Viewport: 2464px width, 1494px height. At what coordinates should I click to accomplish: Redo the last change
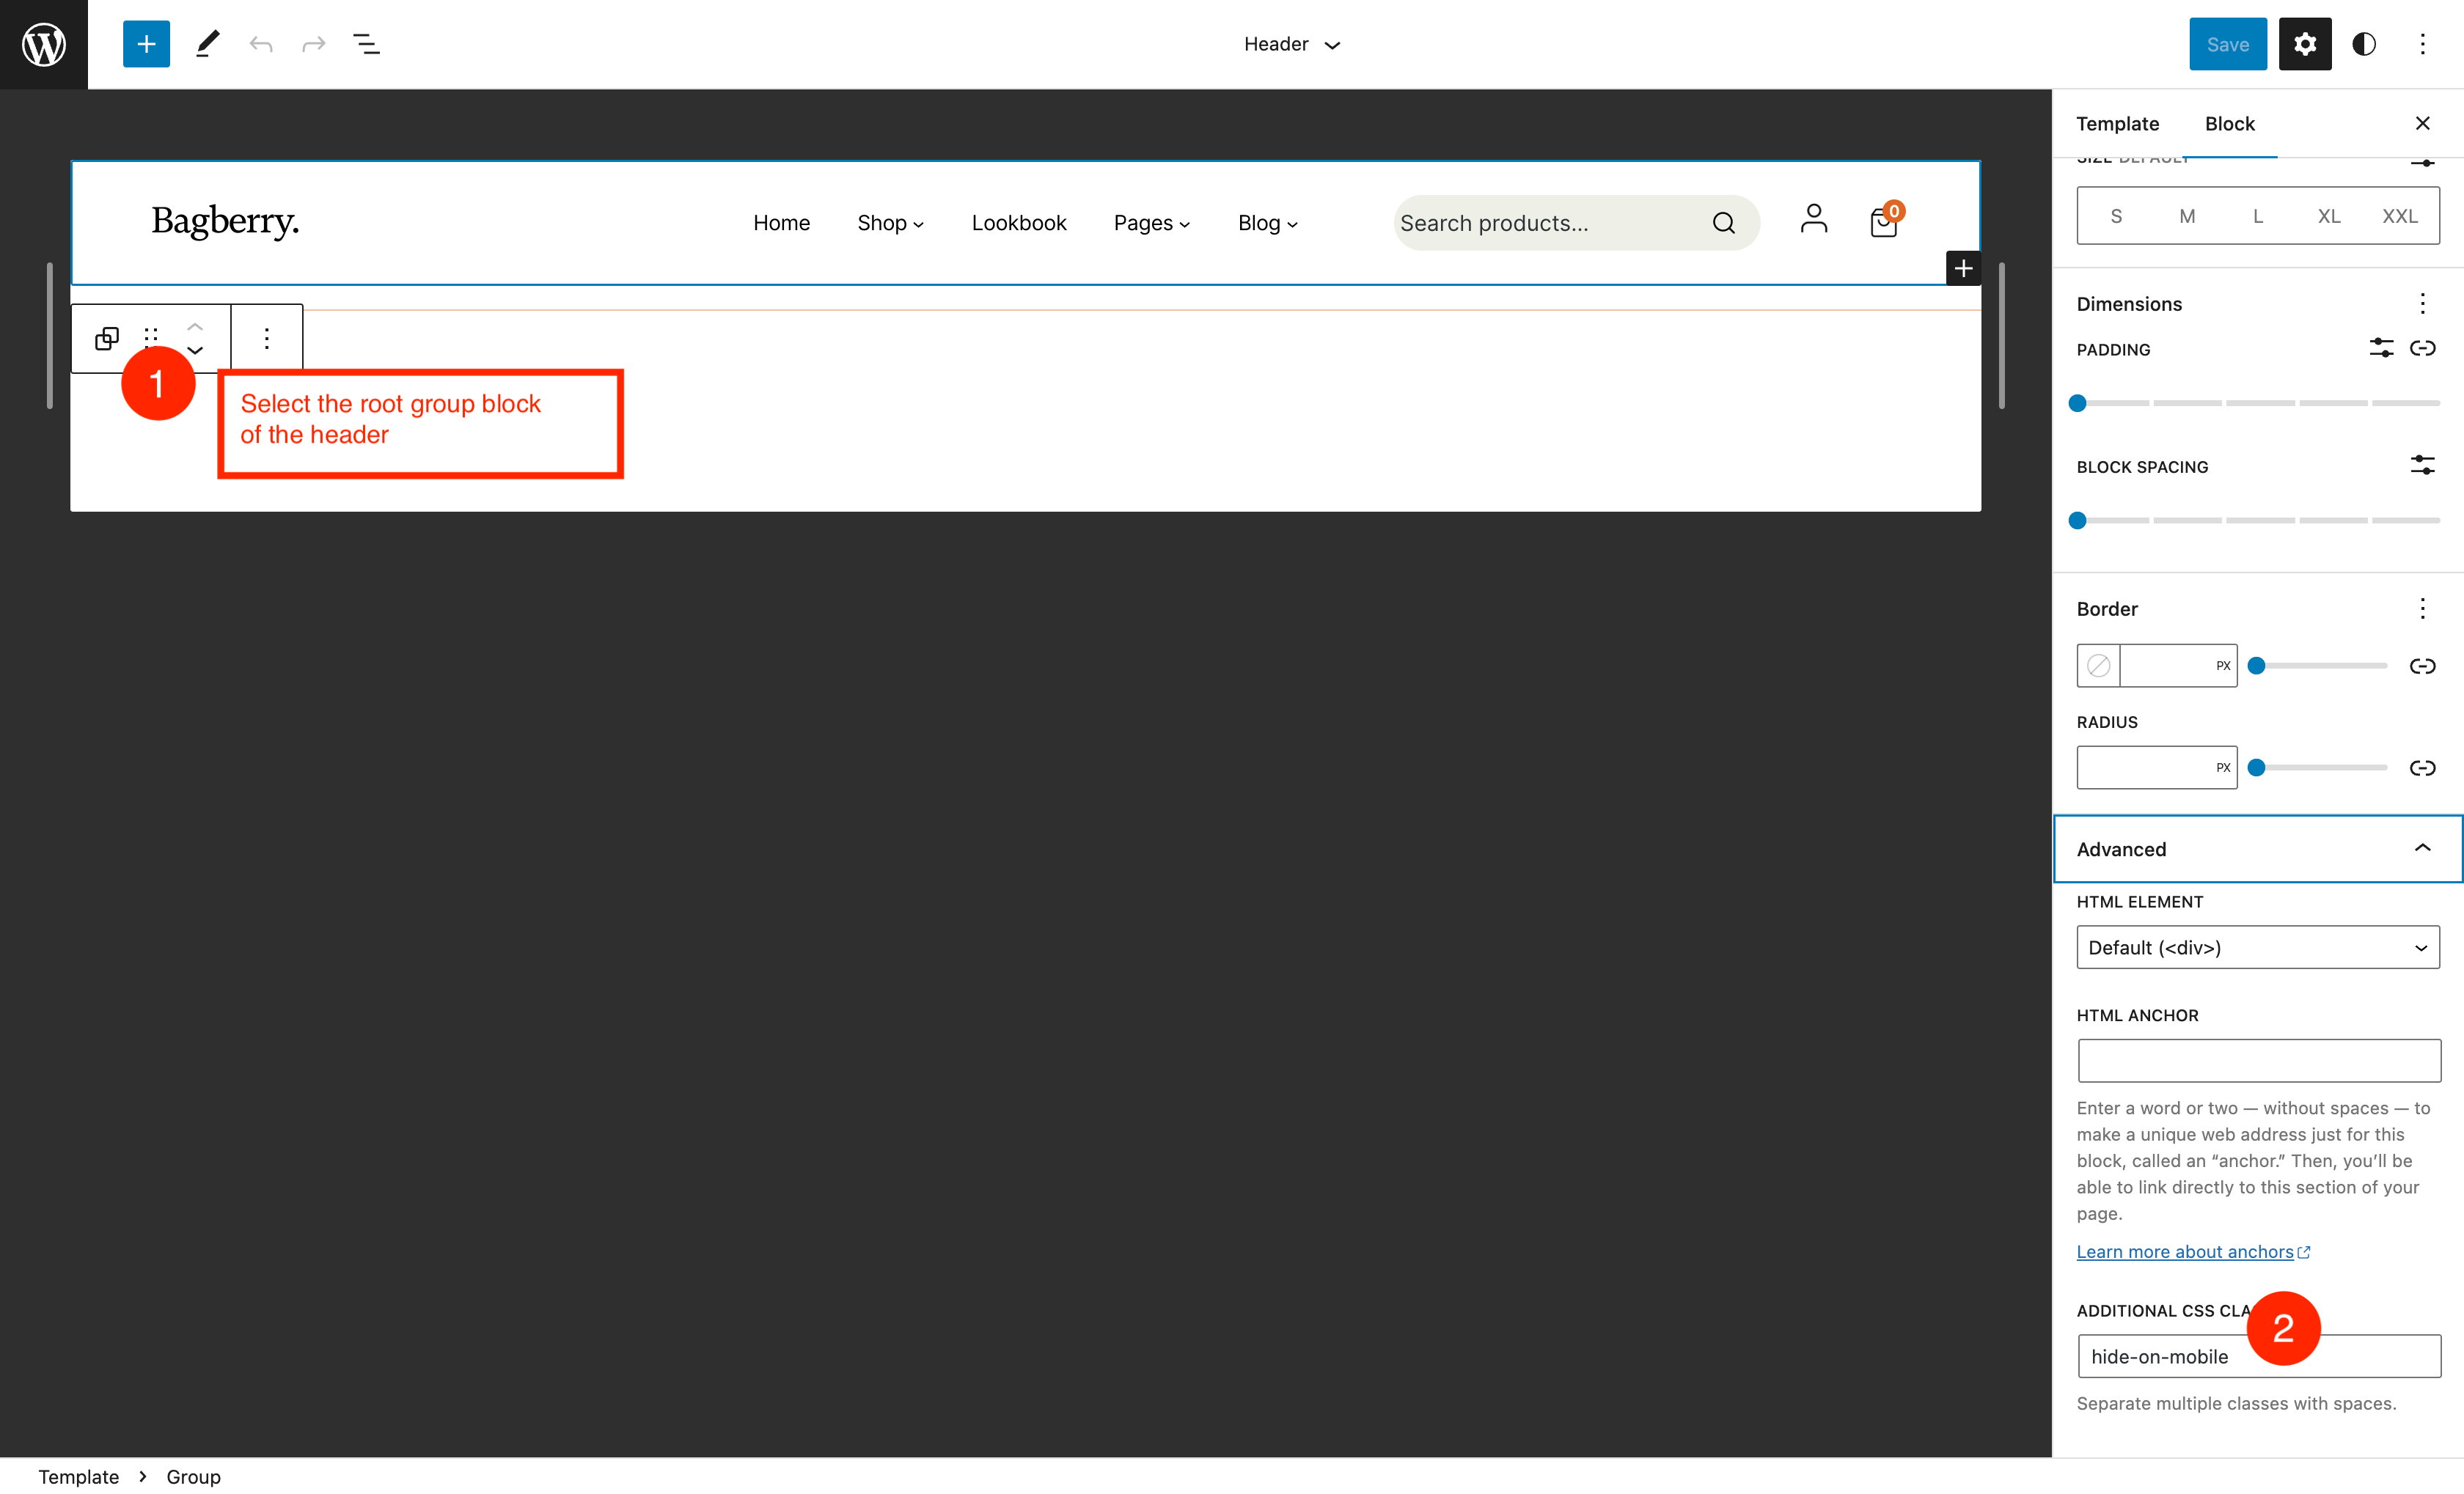pos(313,44)
